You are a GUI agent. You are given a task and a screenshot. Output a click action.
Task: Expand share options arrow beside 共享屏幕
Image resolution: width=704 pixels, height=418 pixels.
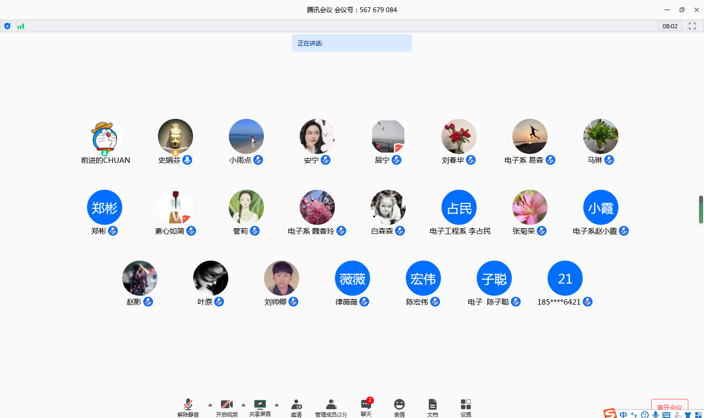pos(277,405)
